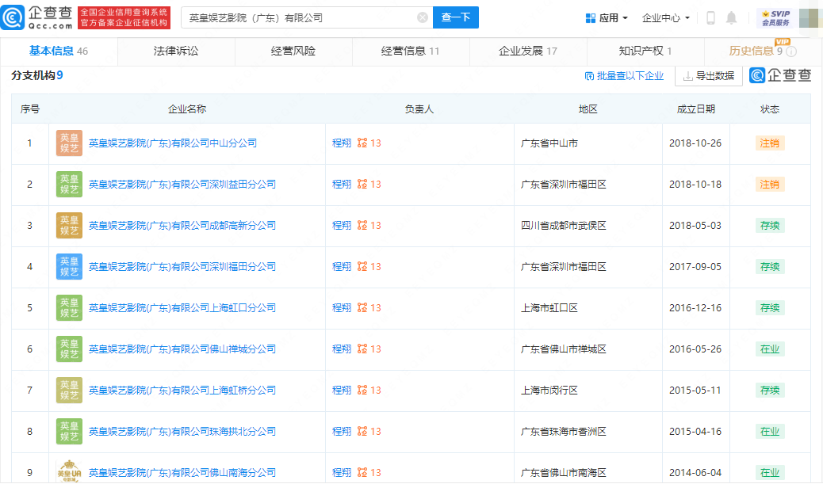Open the mobile phone app icon
This screenshot has width=823, height=484.
click(710, 18)
